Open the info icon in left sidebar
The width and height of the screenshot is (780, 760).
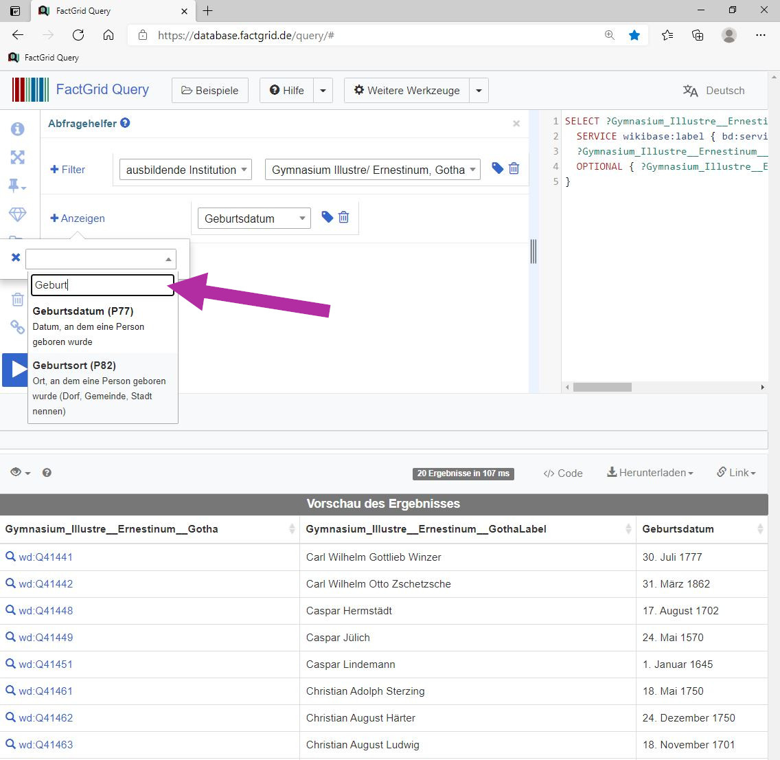17,129
